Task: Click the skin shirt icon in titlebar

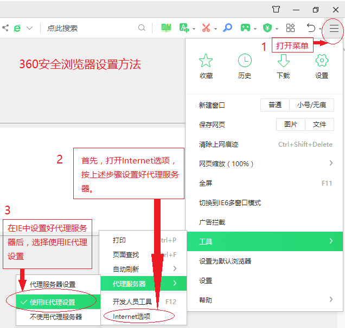Action: (277, 9)
